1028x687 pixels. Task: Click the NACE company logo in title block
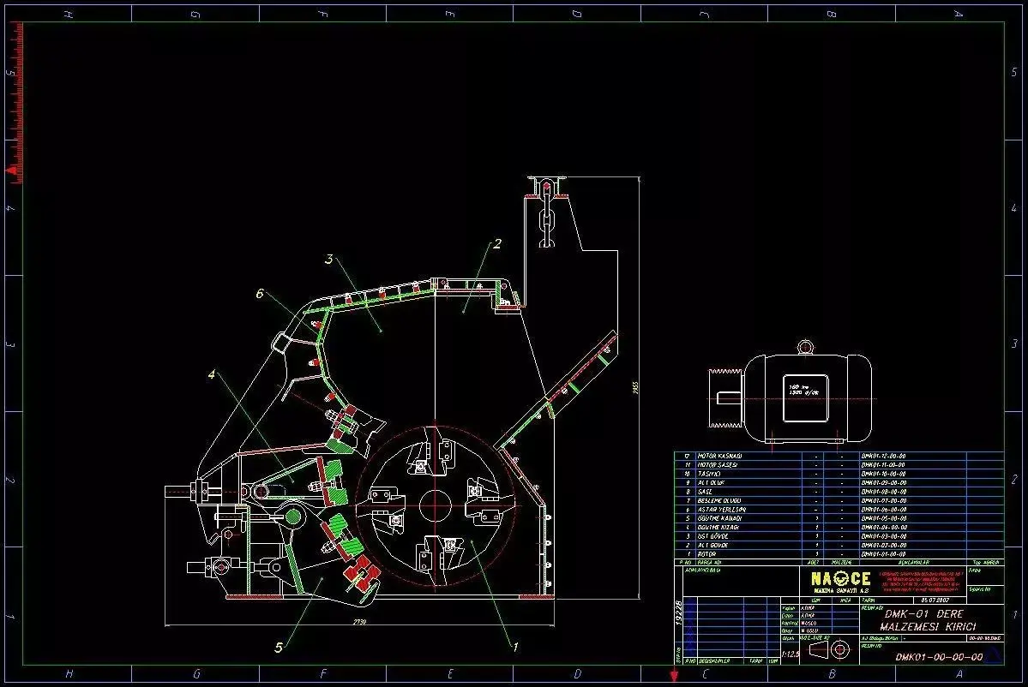[x=840, y=581]
